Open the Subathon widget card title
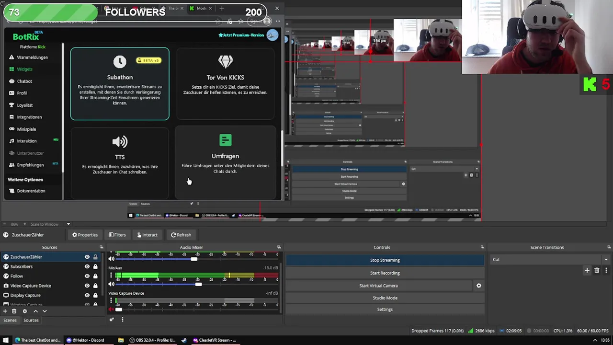The image size is (613, 345). 120,77
